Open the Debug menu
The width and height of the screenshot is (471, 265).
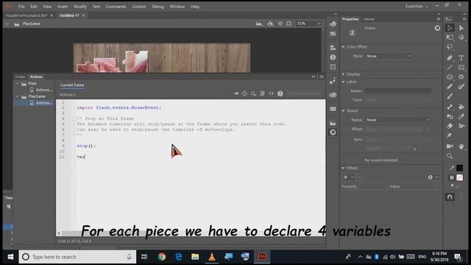[x=157, y=7]
